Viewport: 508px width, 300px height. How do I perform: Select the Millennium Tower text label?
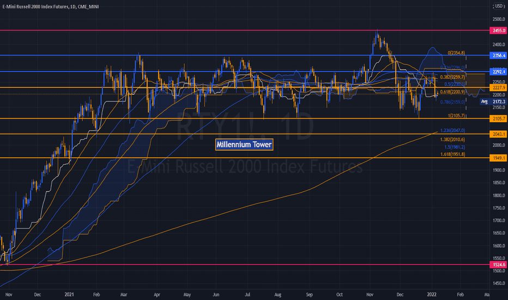point(244,145)
